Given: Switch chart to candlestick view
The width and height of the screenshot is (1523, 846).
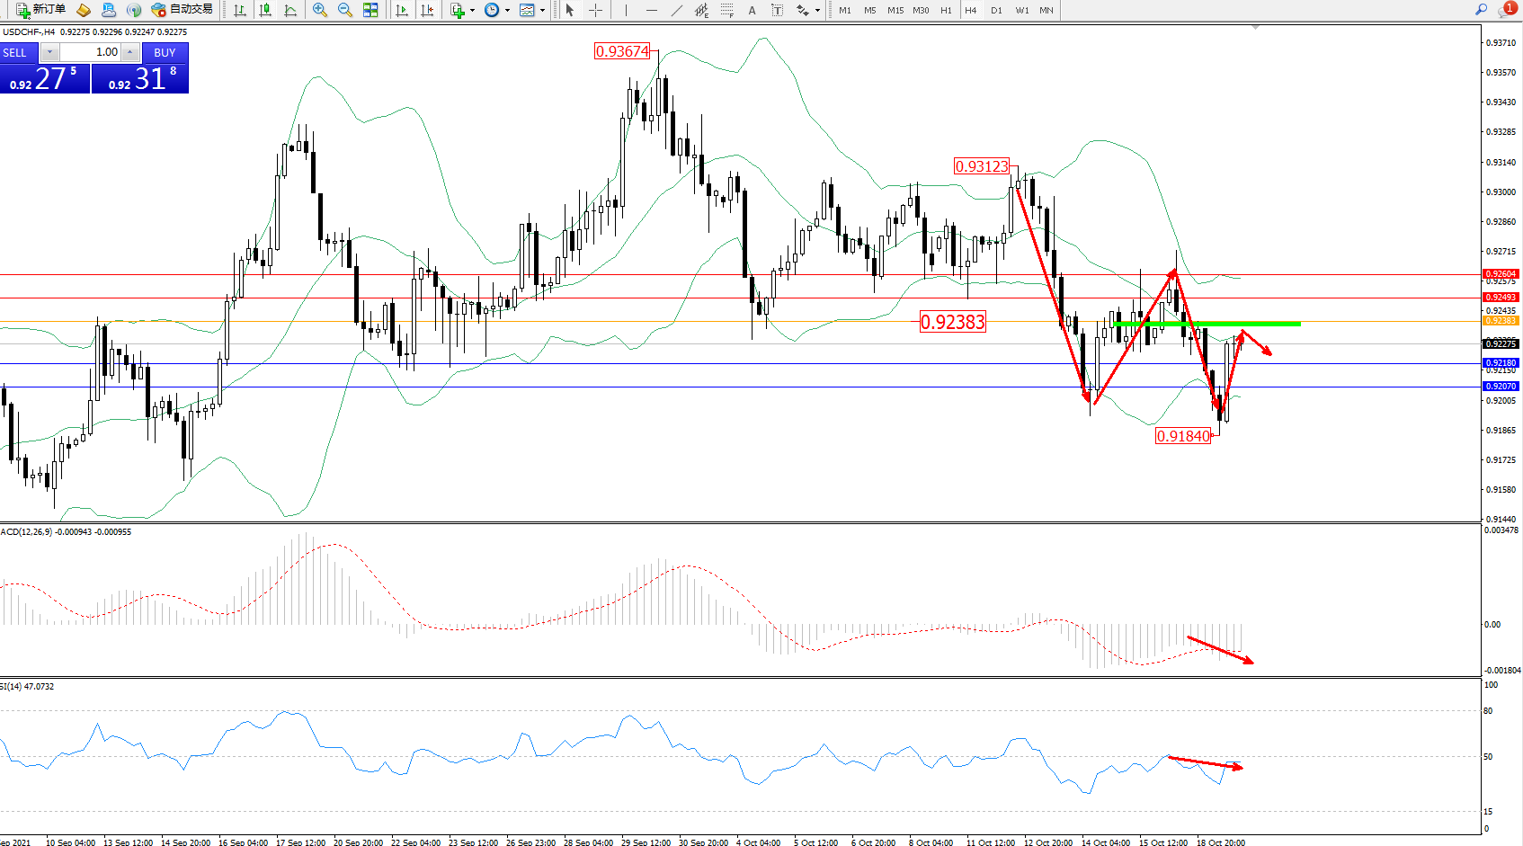Looking at the screenshot, I should [265, 10].
